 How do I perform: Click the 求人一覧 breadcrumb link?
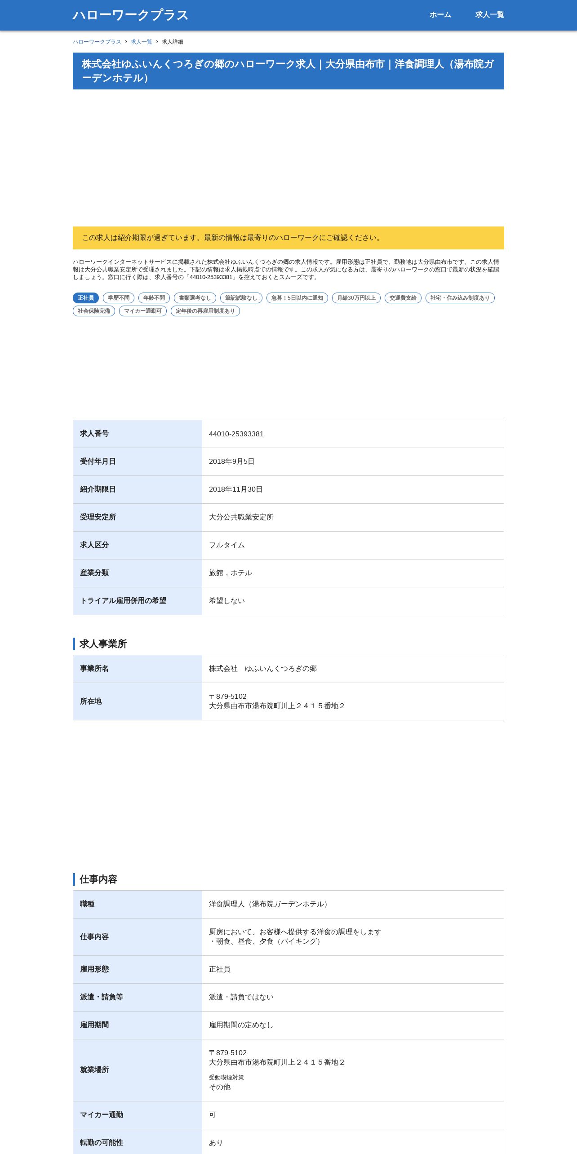pyautogui.click(x=142, y=42)
